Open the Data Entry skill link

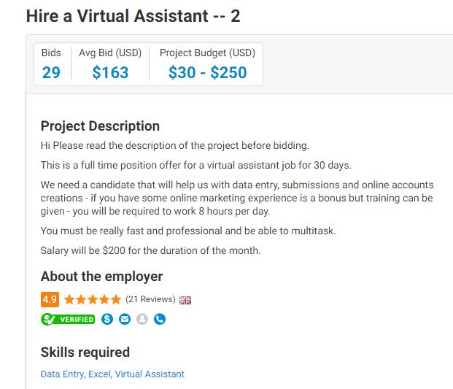(x=62, y=374)
